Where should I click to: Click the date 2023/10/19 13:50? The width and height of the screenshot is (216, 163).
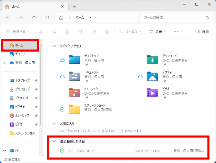coord(147,151)
